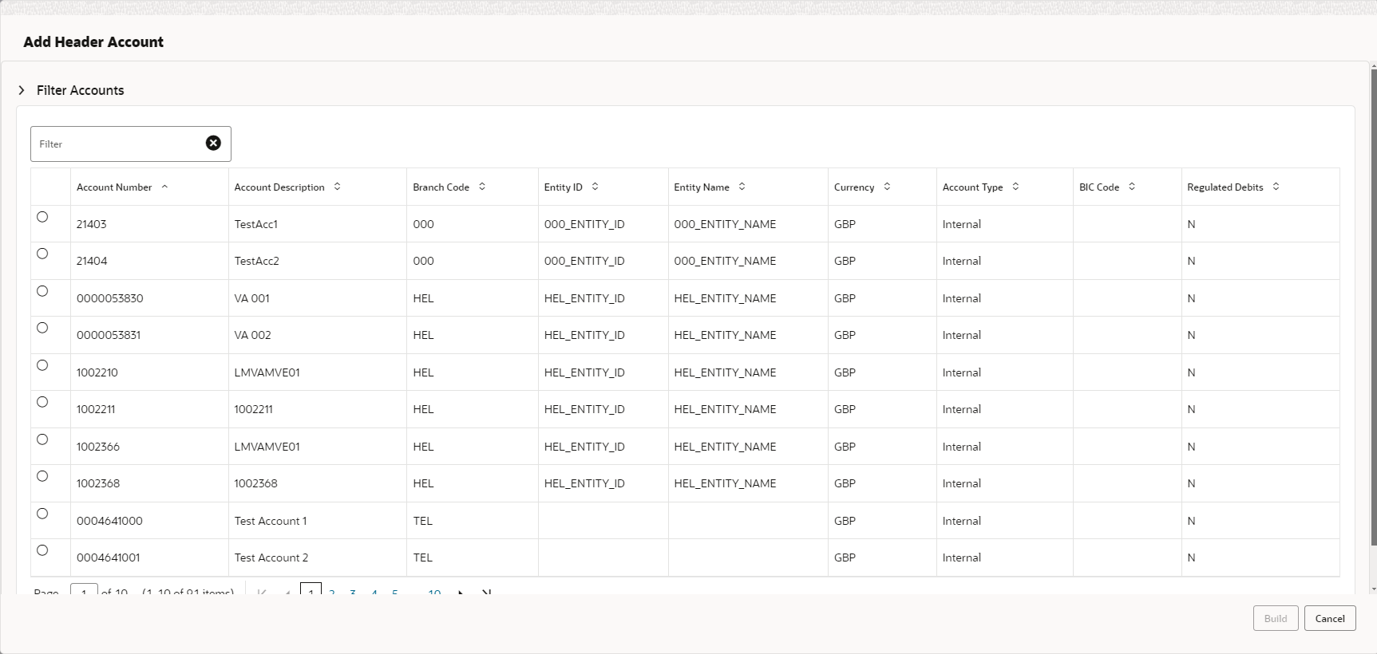The height and width of the screenshot is (654, 1377).
Task: Select account 21403 radio button
Action: (42, 217)
